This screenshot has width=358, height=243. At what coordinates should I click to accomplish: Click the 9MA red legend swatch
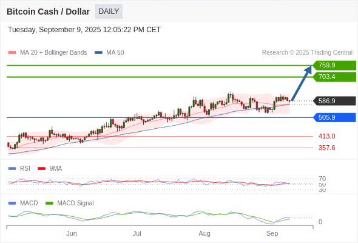click(41, 169)
